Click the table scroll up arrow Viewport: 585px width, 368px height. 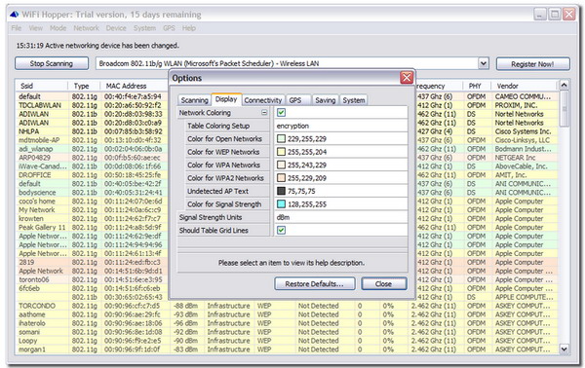(565, 86)
